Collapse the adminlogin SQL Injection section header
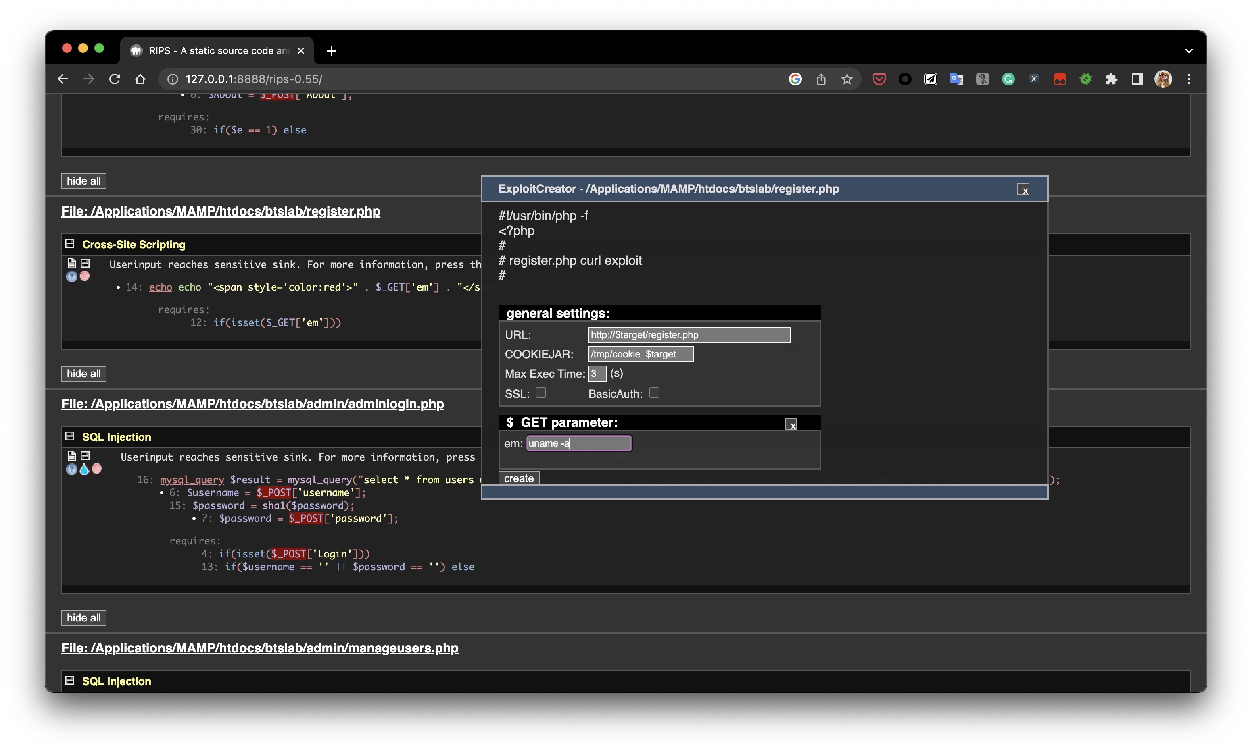The image size is (1252, 752). 70,436
